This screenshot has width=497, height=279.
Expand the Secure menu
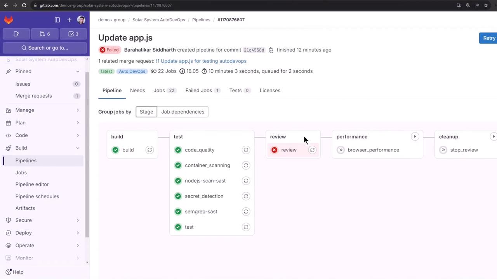pyautogui.click(x=43, y=220)
